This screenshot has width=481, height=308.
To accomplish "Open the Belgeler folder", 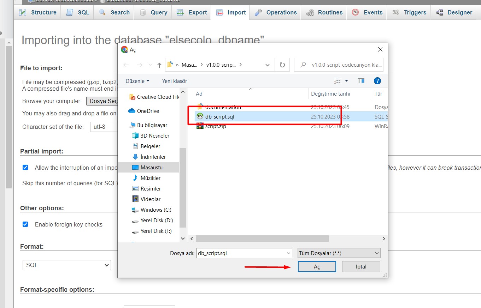I will pyautogui.click(x=146, y=146).
